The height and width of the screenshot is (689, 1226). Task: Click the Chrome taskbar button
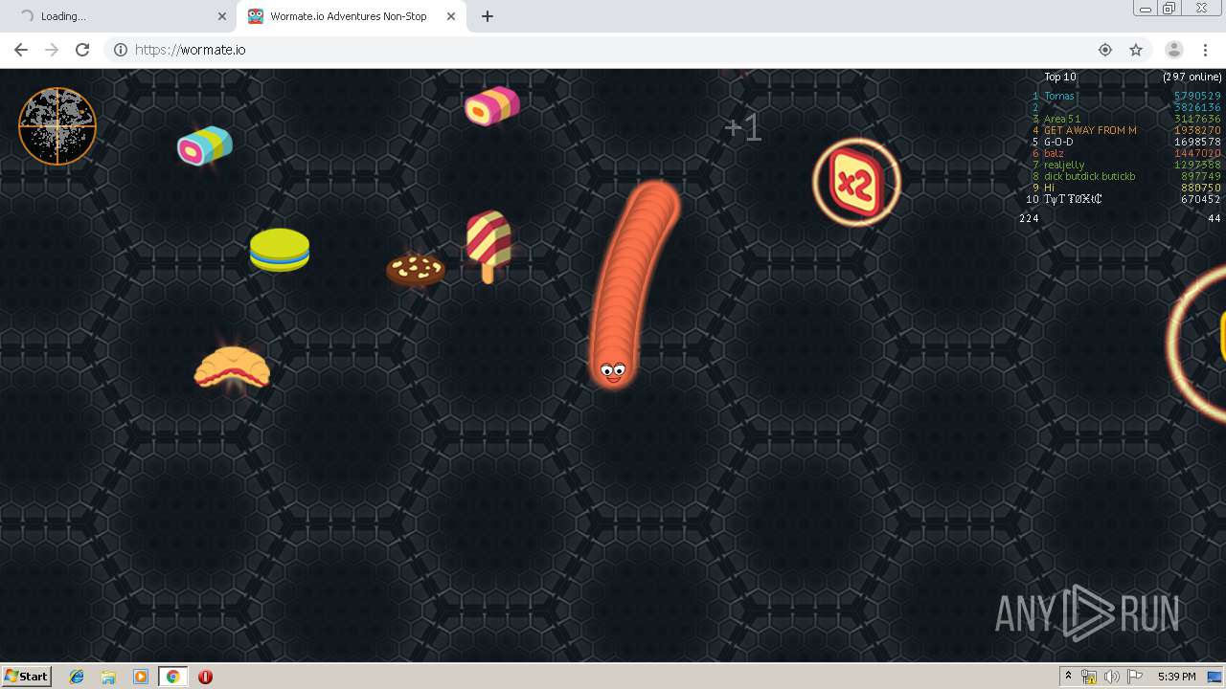(x=172, y=677)
